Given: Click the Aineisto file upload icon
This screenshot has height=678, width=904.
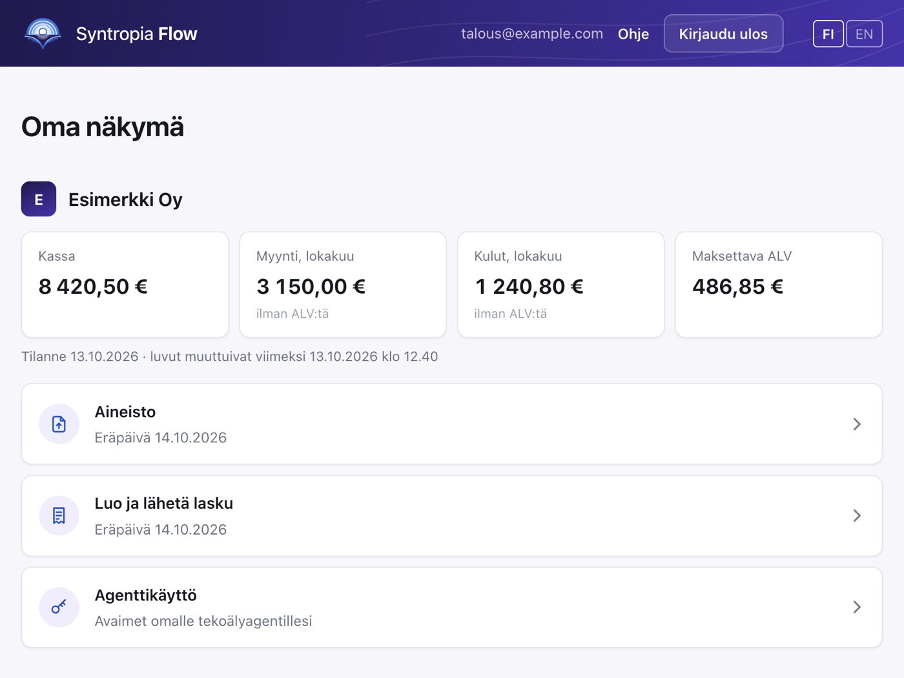Looking at the screenshot, I should pos(59,424).
